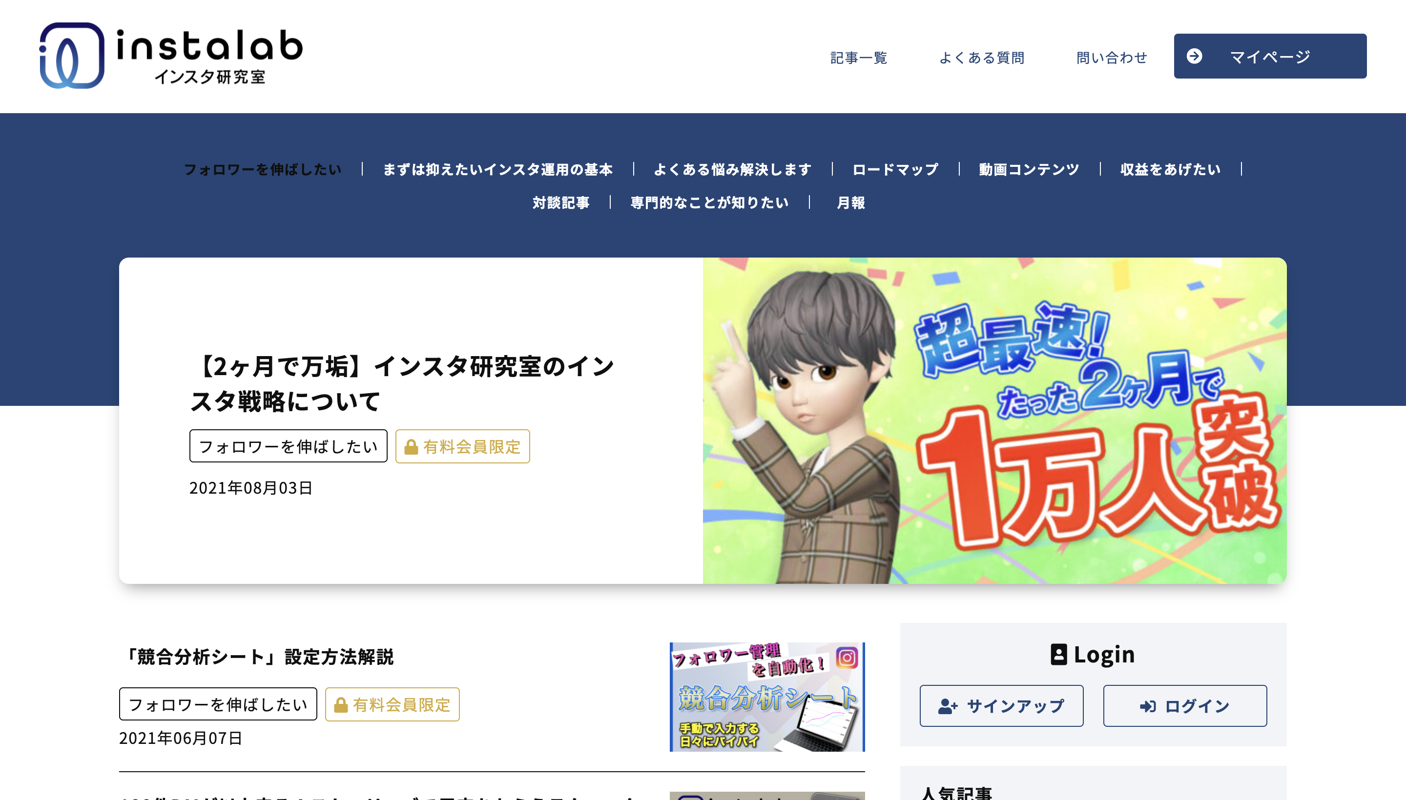Screen dimensions: 1406x800
Task: Open 記事一覧 in the header
Action: 858,58
